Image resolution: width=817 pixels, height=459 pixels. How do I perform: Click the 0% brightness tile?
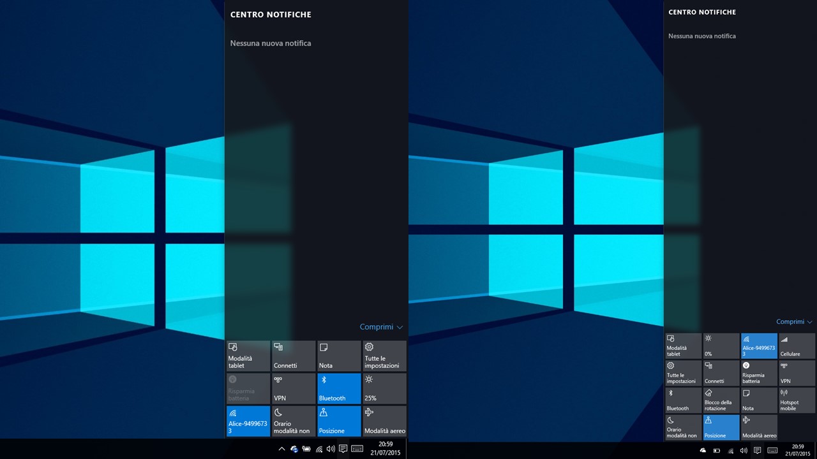pos(721,346)
